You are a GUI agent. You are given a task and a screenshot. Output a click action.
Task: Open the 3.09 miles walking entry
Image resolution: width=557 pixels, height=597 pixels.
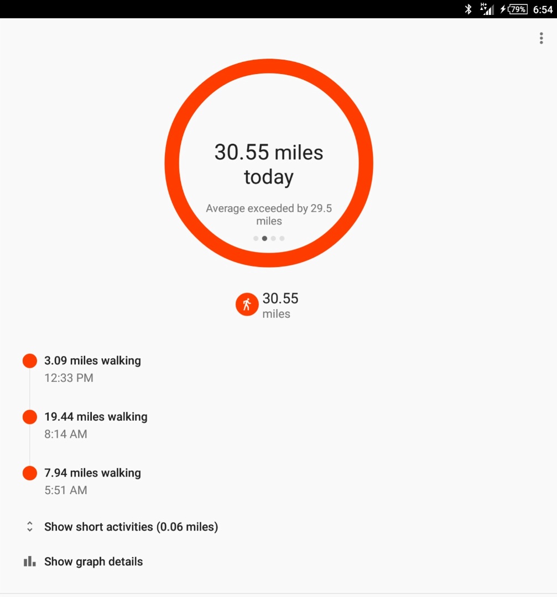click(x=92, y=361)
